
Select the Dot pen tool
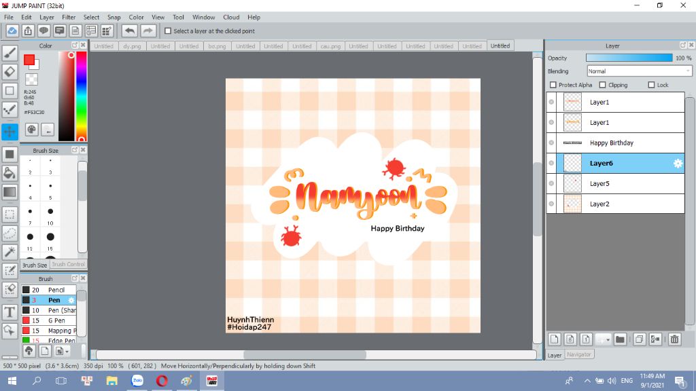10,110
